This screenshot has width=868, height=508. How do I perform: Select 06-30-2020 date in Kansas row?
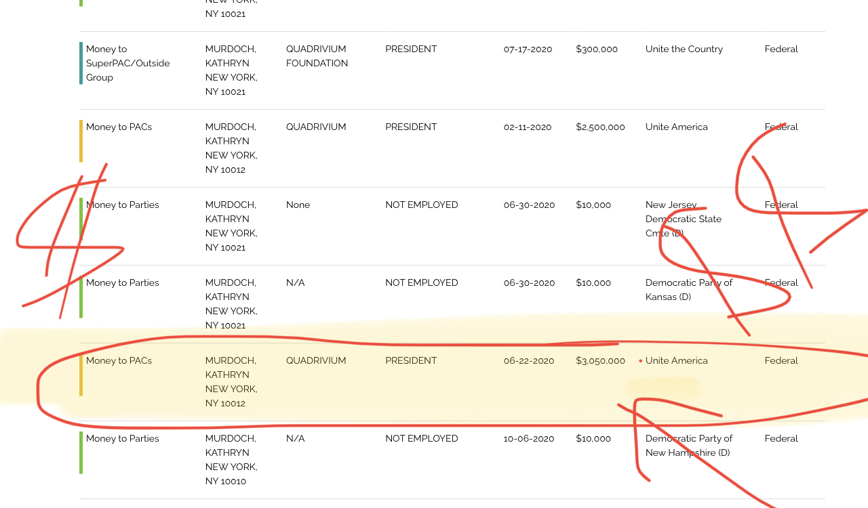(x=529, y=282)
